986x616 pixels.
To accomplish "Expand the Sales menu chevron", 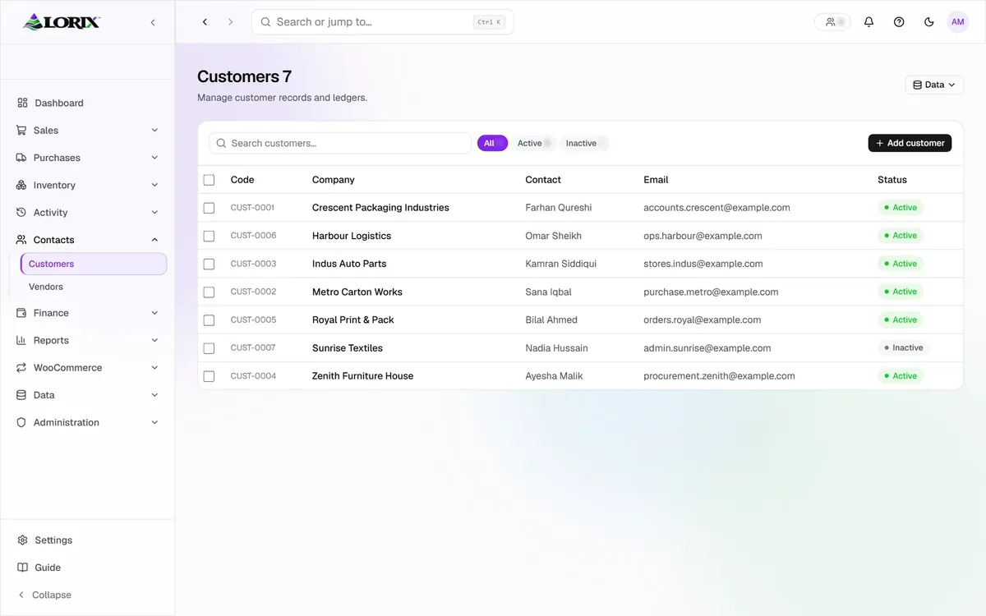I will 154,130.
